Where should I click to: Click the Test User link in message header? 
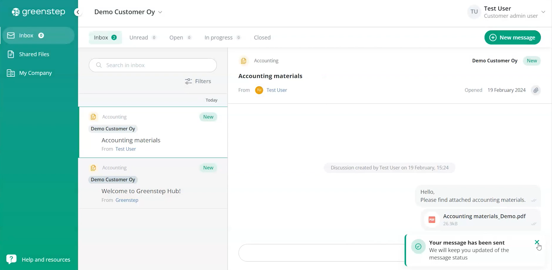pos(277,90)
